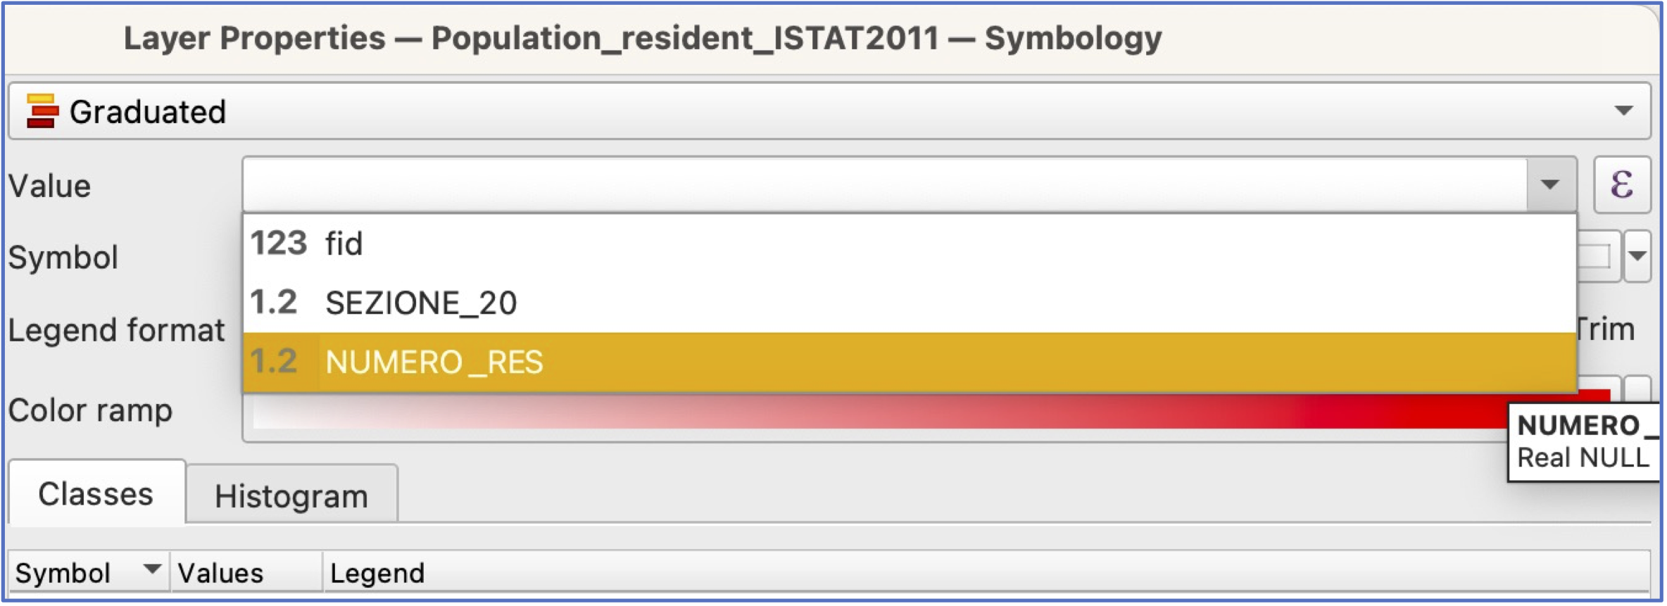Viewport: 1667px width, 606px height.
Task: Click the 123 integer type icon beside fid
Action: pyautogui.click(x=279, y=244)
